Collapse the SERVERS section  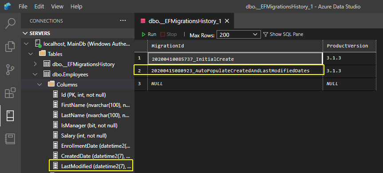click(x=25, y=33)
